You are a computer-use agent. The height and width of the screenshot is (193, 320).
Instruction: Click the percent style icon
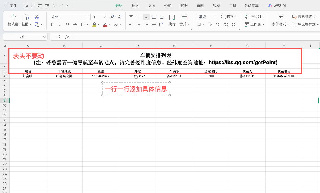tap(211, 24)
